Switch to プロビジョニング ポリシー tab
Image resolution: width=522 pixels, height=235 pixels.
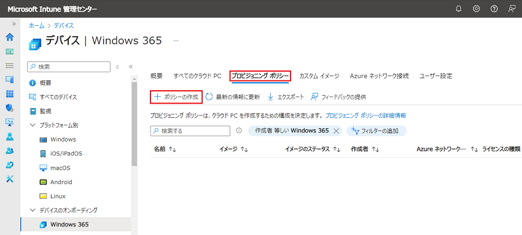260,76
